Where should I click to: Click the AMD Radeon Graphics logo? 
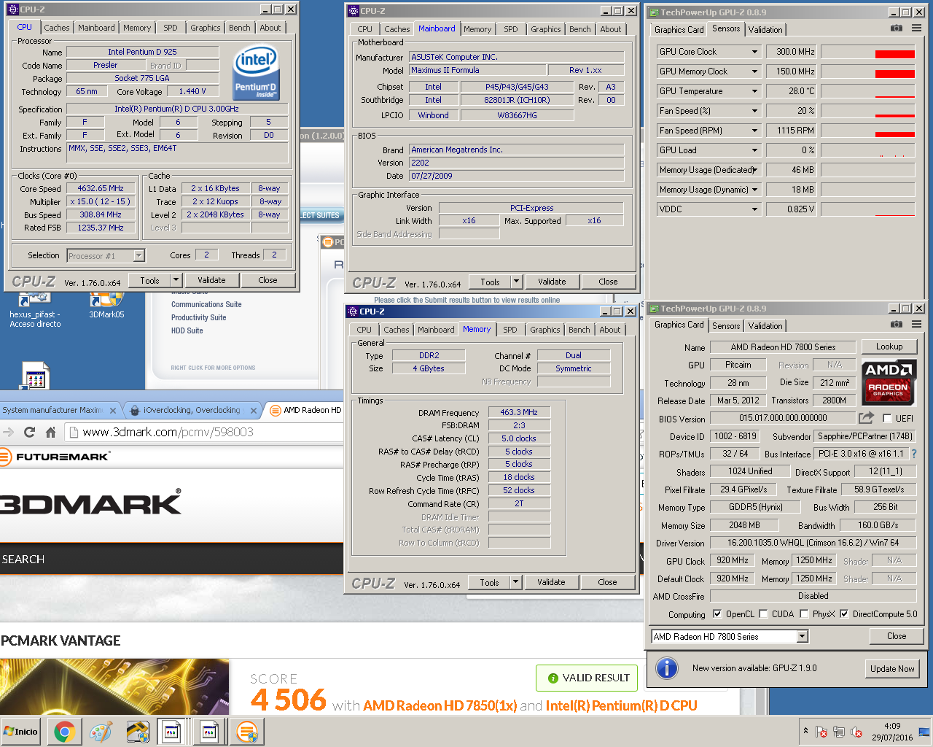click(x=888, y=381)
